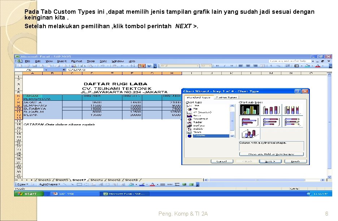Open the File menu
The width and height of the screenshot is (338, 221).
(27, 61)
